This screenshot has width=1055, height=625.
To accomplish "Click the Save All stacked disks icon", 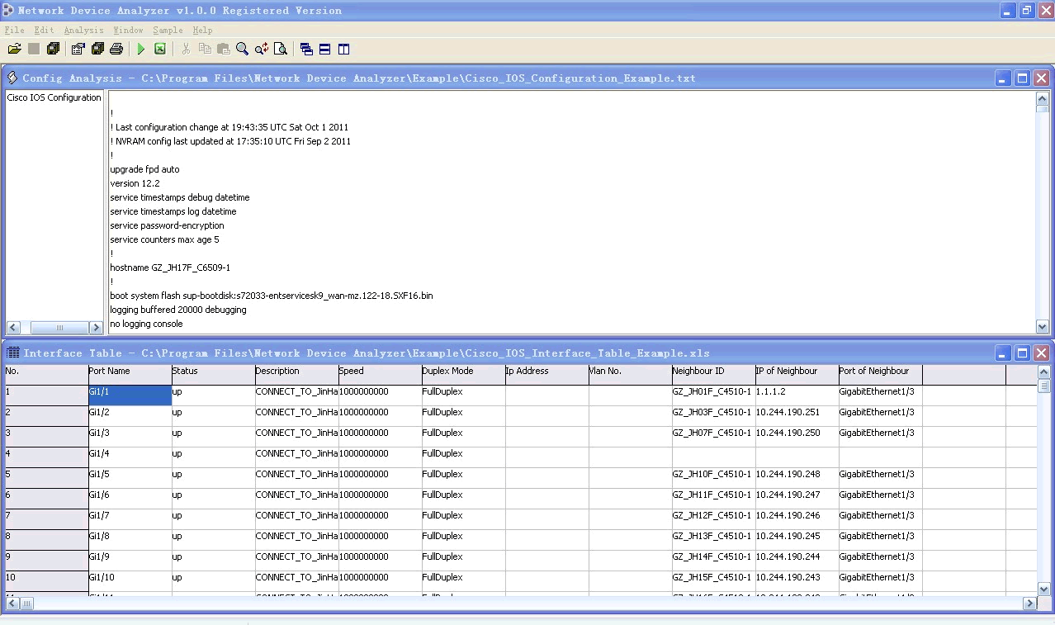I will tap(53, 50).
